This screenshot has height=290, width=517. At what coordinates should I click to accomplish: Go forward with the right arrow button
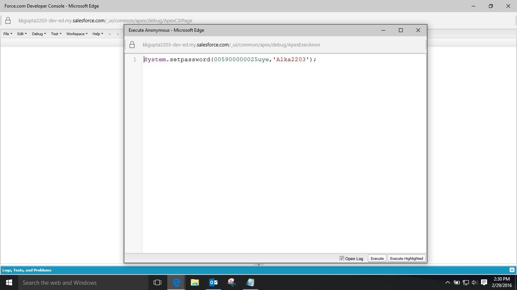[x=118, y=34]
